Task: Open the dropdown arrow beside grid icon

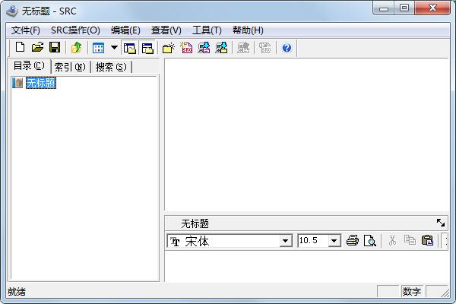Action: [114, 47]
